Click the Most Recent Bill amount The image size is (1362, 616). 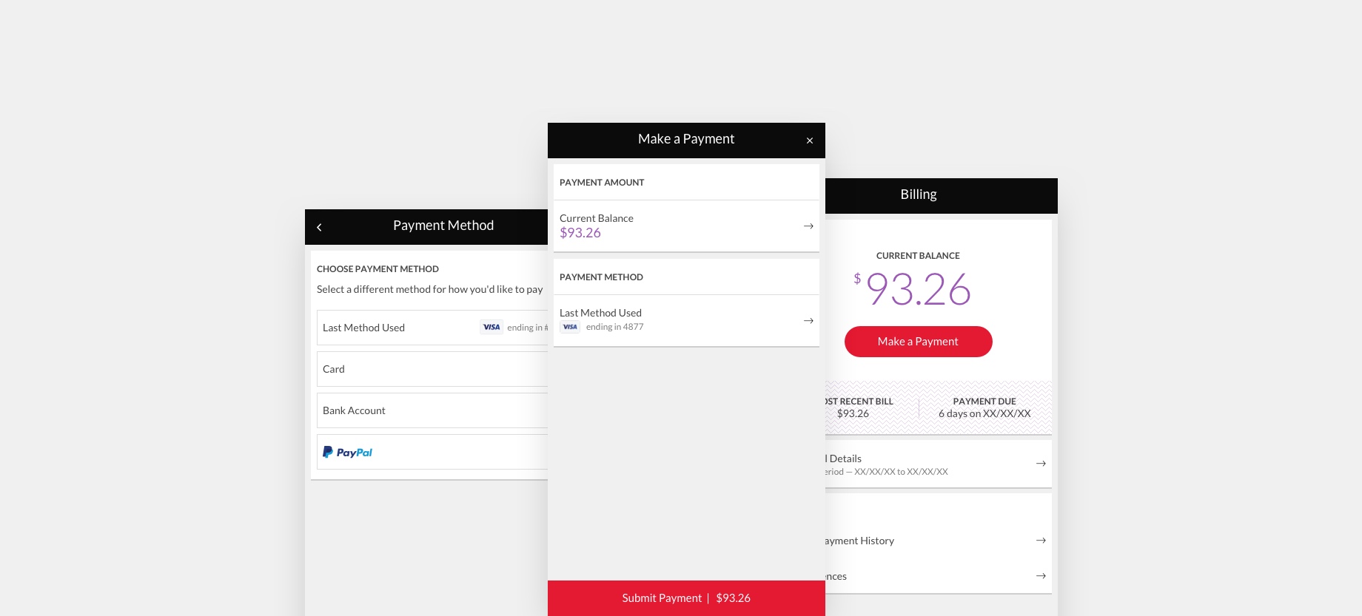point(853,414)
